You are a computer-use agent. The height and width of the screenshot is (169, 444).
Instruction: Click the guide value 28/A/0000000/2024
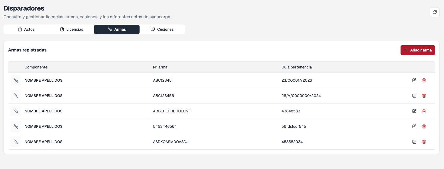pyautogui.click(x=301, y=96)
